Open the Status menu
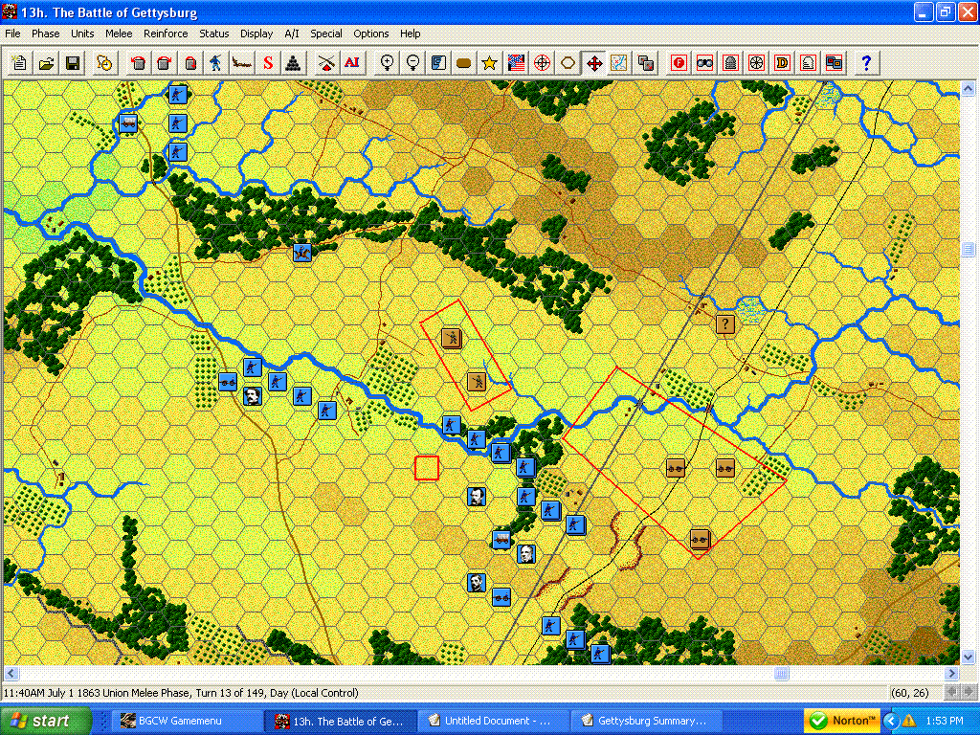980x735 pixels. coord(213,33)
